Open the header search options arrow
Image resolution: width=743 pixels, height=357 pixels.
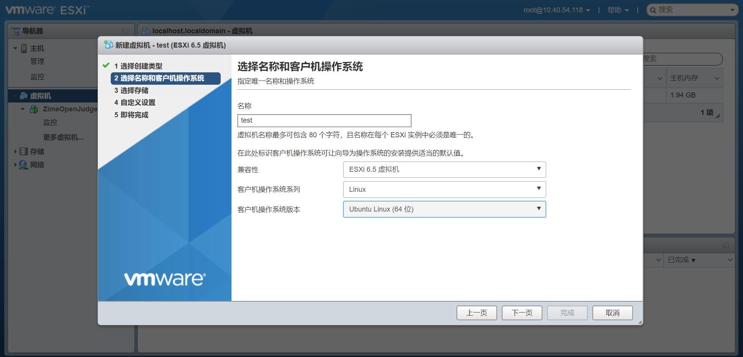[x=732, y=10]
